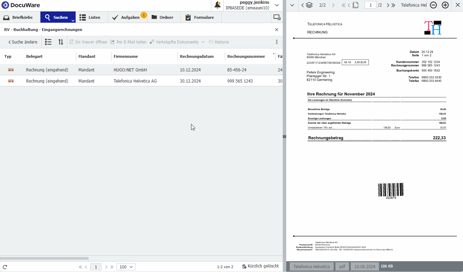Click the refresh icon in result list
The width and height of the screenshot is (463, 272).
pos(5,267)
